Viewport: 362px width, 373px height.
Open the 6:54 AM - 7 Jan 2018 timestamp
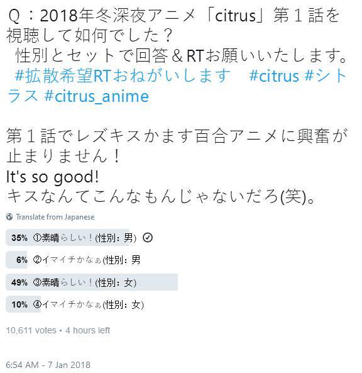pyautogui.click(x=48, y=365)
